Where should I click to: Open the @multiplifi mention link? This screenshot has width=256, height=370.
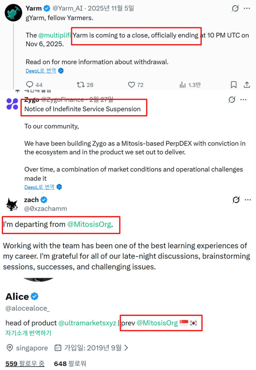coord(55,36)
